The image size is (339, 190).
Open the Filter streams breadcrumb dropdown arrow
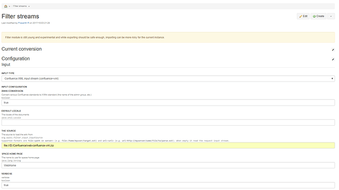point(29,6)
